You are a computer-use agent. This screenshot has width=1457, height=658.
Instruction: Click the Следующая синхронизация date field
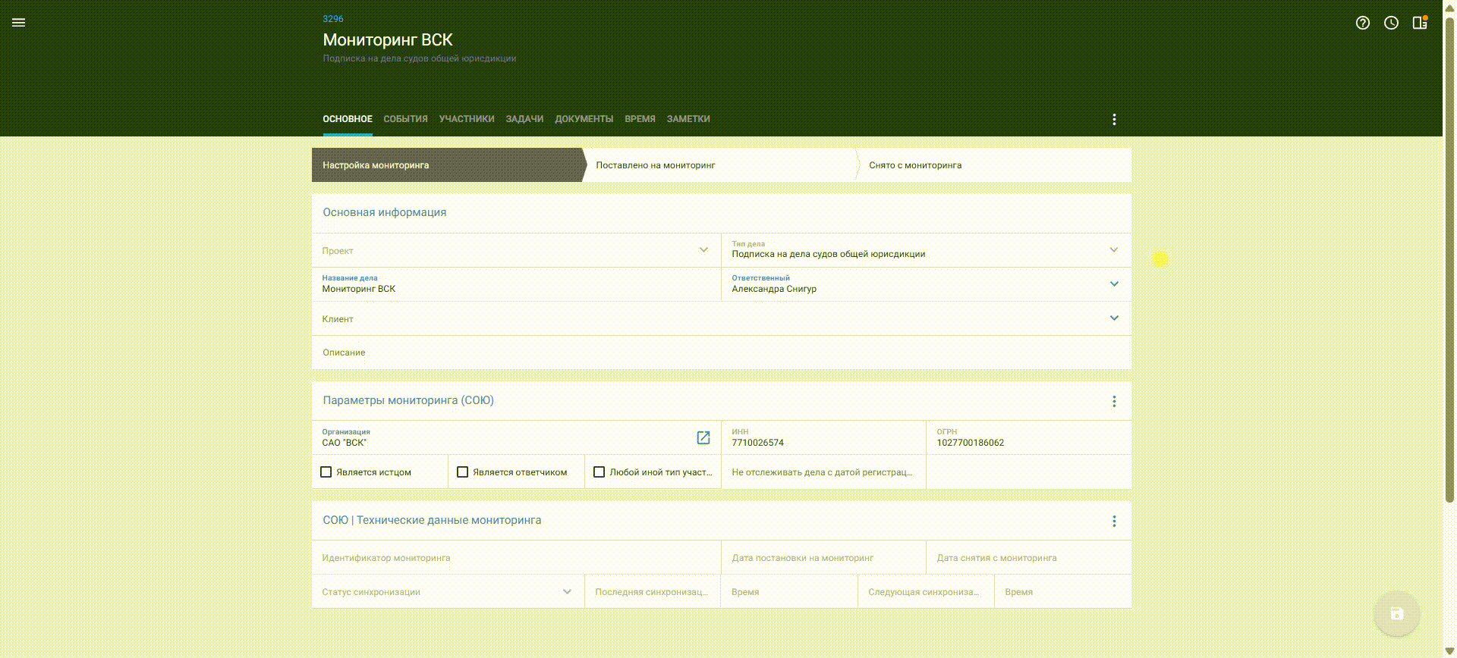click(x=926, y=591)
